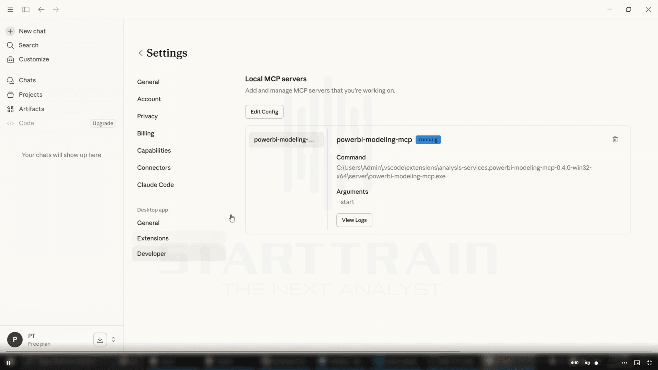The width and height of the screenshot is (658, 370).
Task: Open Claude Code settings
Action: click(x=155, y=185)
